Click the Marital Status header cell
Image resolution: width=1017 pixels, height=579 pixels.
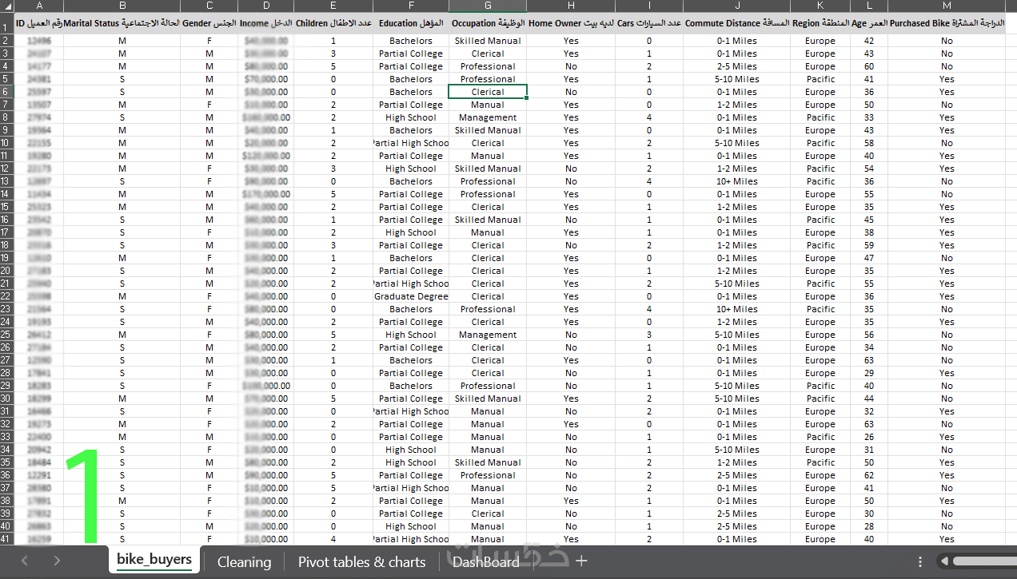(x=122, y=23)
